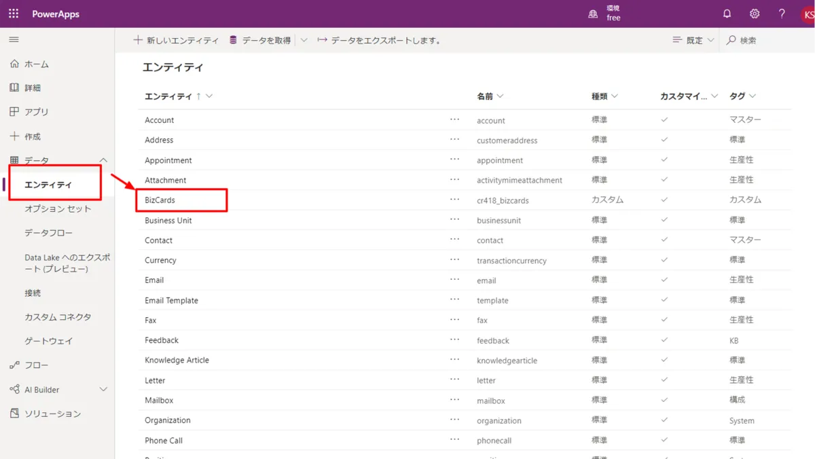Click the notifications bell icon

pos(727,13)
